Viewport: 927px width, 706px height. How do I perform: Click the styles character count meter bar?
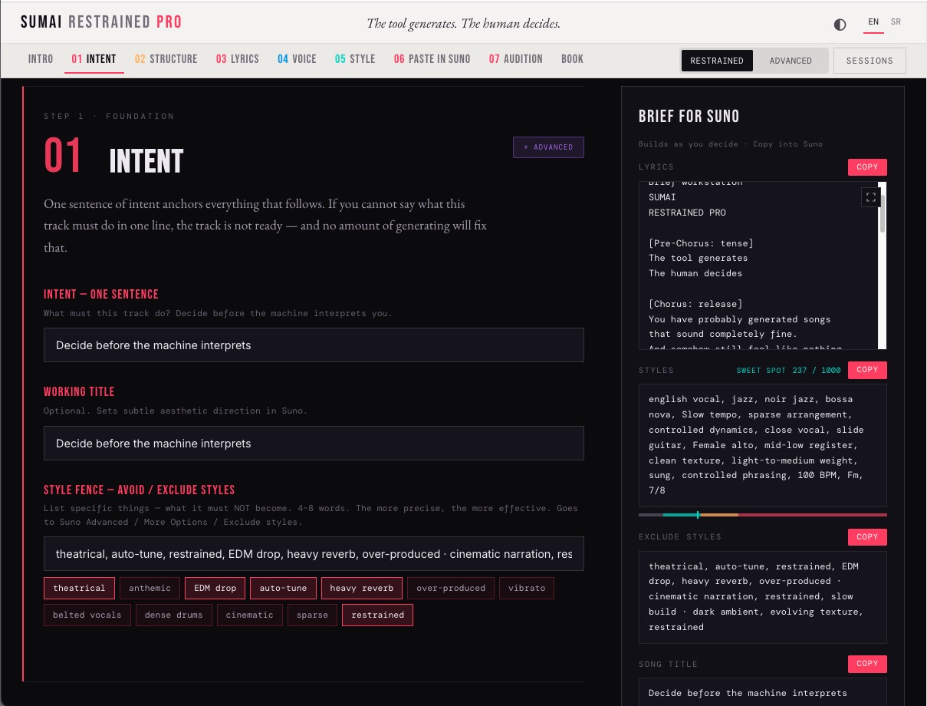pyautogui.click(x=763, y=515)
